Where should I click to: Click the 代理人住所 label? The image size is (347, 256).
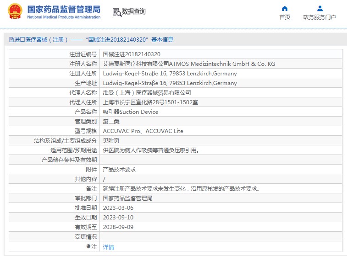pyautogui.click(x=83, y=102)
